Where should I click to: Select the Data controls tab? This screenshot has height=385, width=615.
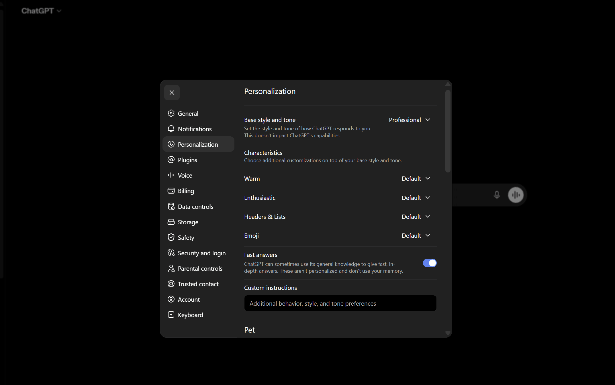point(198,207)
